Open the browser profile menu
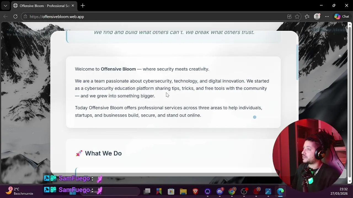 pos(317,16)
